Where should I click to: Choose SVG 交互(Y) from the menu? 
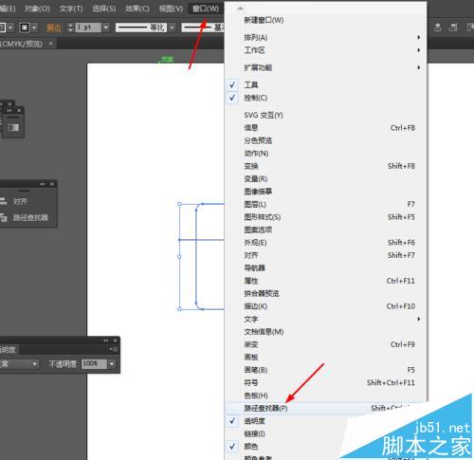click(325, 115)
